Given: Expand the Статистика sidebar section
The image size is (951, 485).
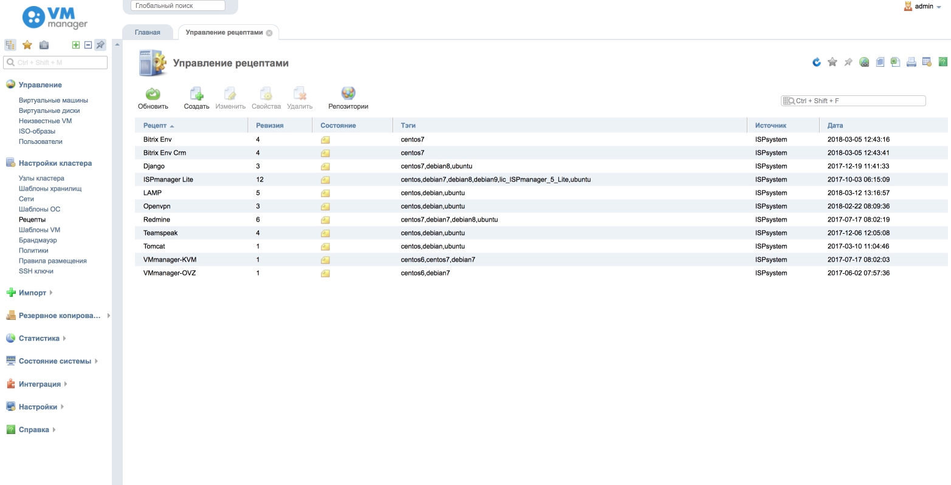Looking at the screenshot, I should 39,338.
